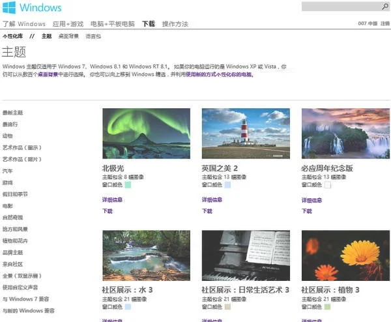Viewport: 391px width, 322px height.
Task: Choose 与 Windows 7 兼容 category
Action: (x=25, y=299)
